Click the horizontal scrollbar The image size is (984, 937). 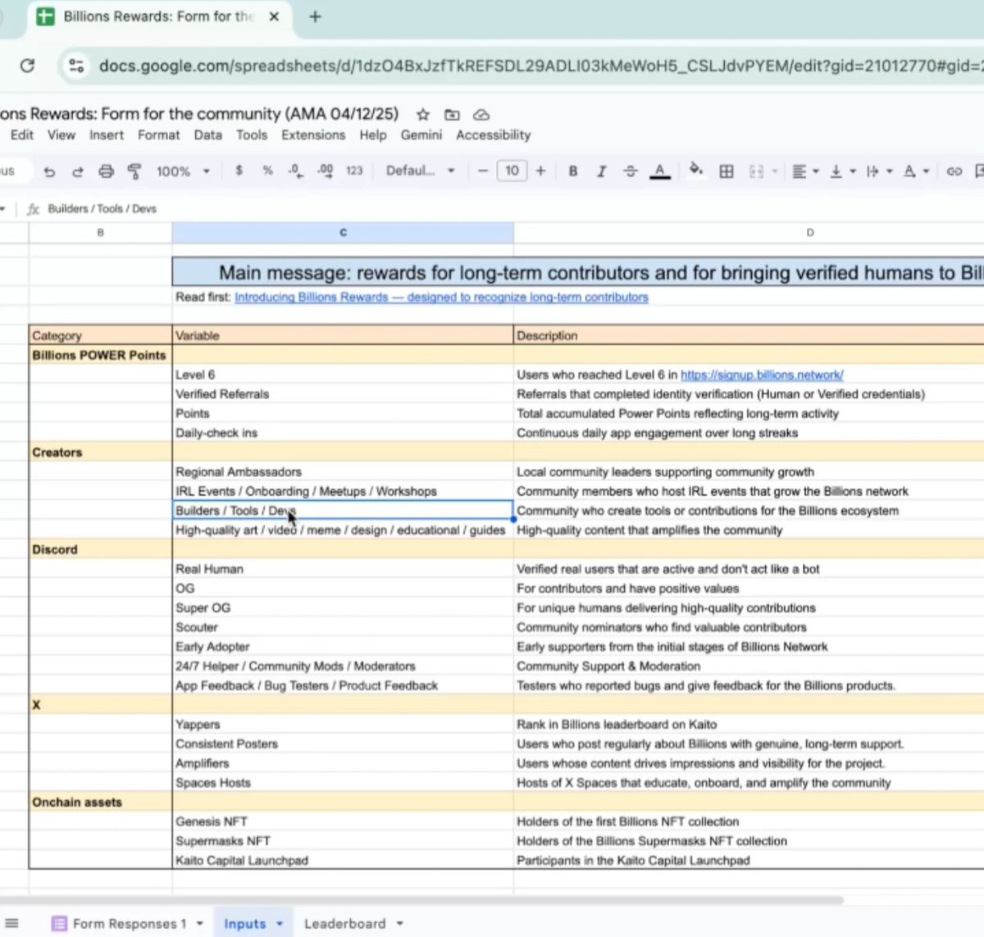pos(421,900)
